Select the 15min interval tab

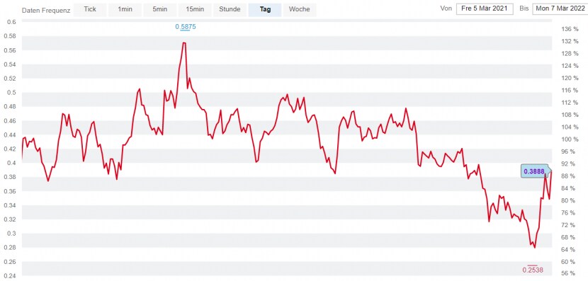pos(195,10)
